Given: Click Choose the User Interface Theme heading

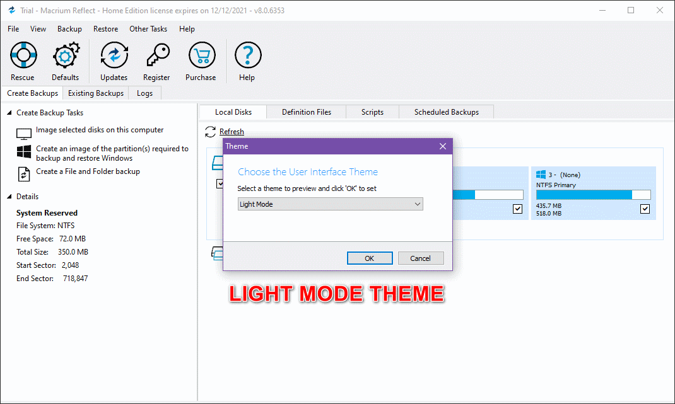Looking at the screenshot, I should coord(308,171).
